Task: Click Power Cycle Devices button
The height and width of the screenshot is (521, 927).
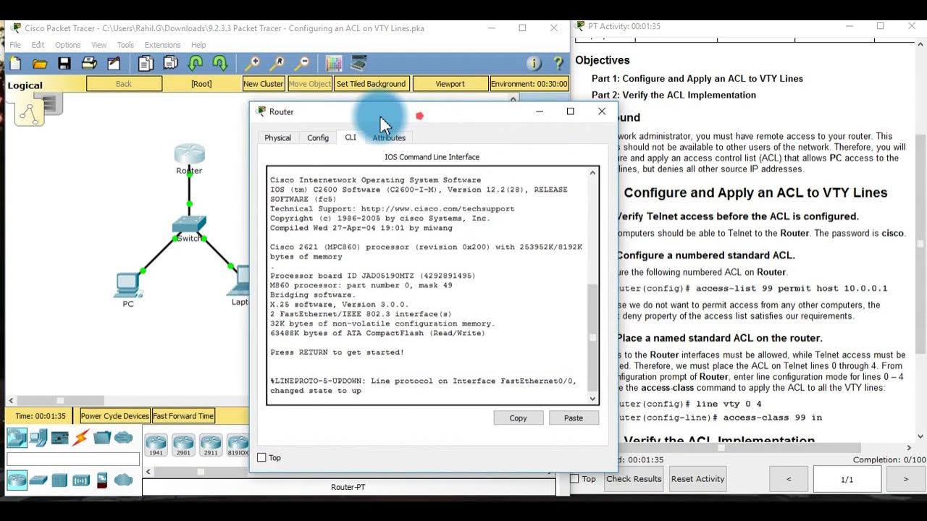Action: (x=115, y=416)
